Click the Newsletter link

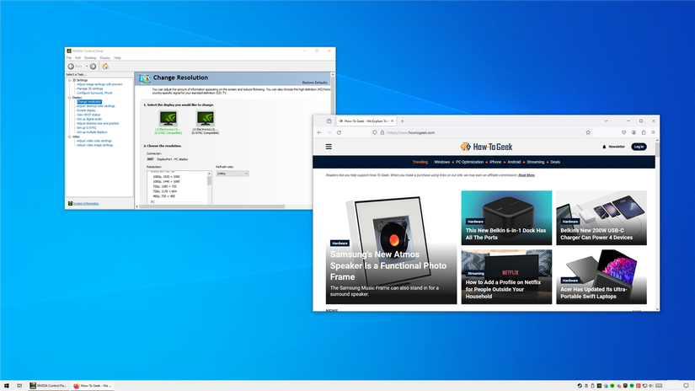coord(617,147)
